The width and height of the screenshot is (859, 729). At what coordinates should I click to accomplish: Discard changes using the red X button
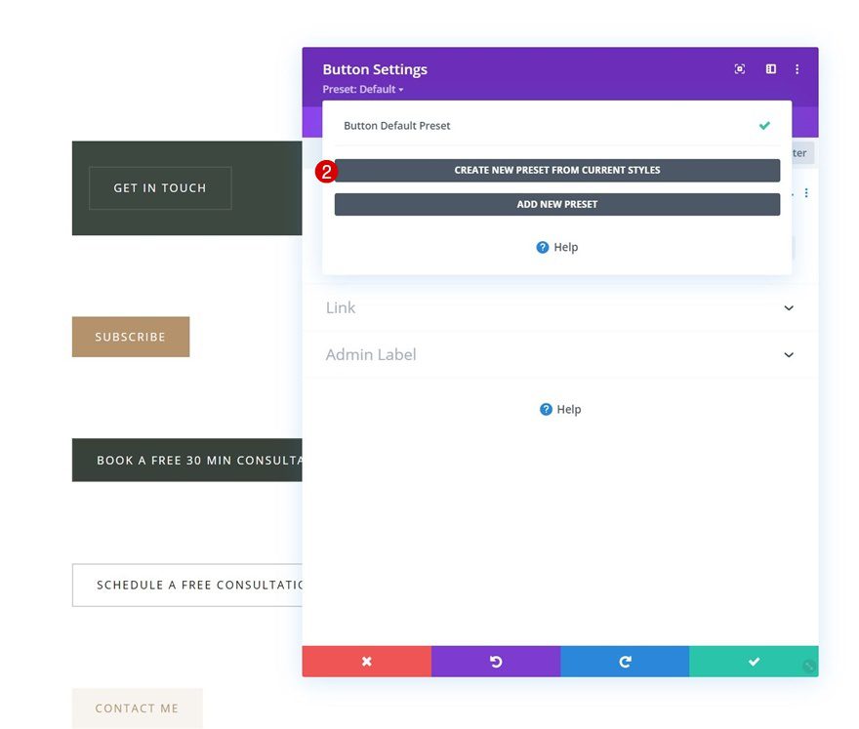[366, 661]
